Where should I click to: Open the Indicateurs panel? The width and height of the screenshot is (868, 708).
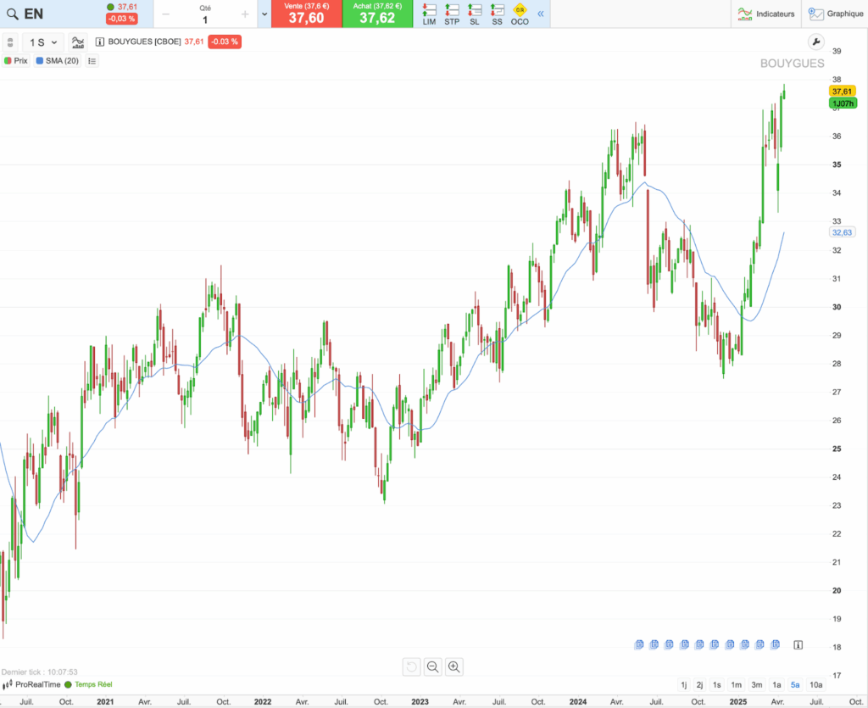pyautogui.click(x=766, y=14)
